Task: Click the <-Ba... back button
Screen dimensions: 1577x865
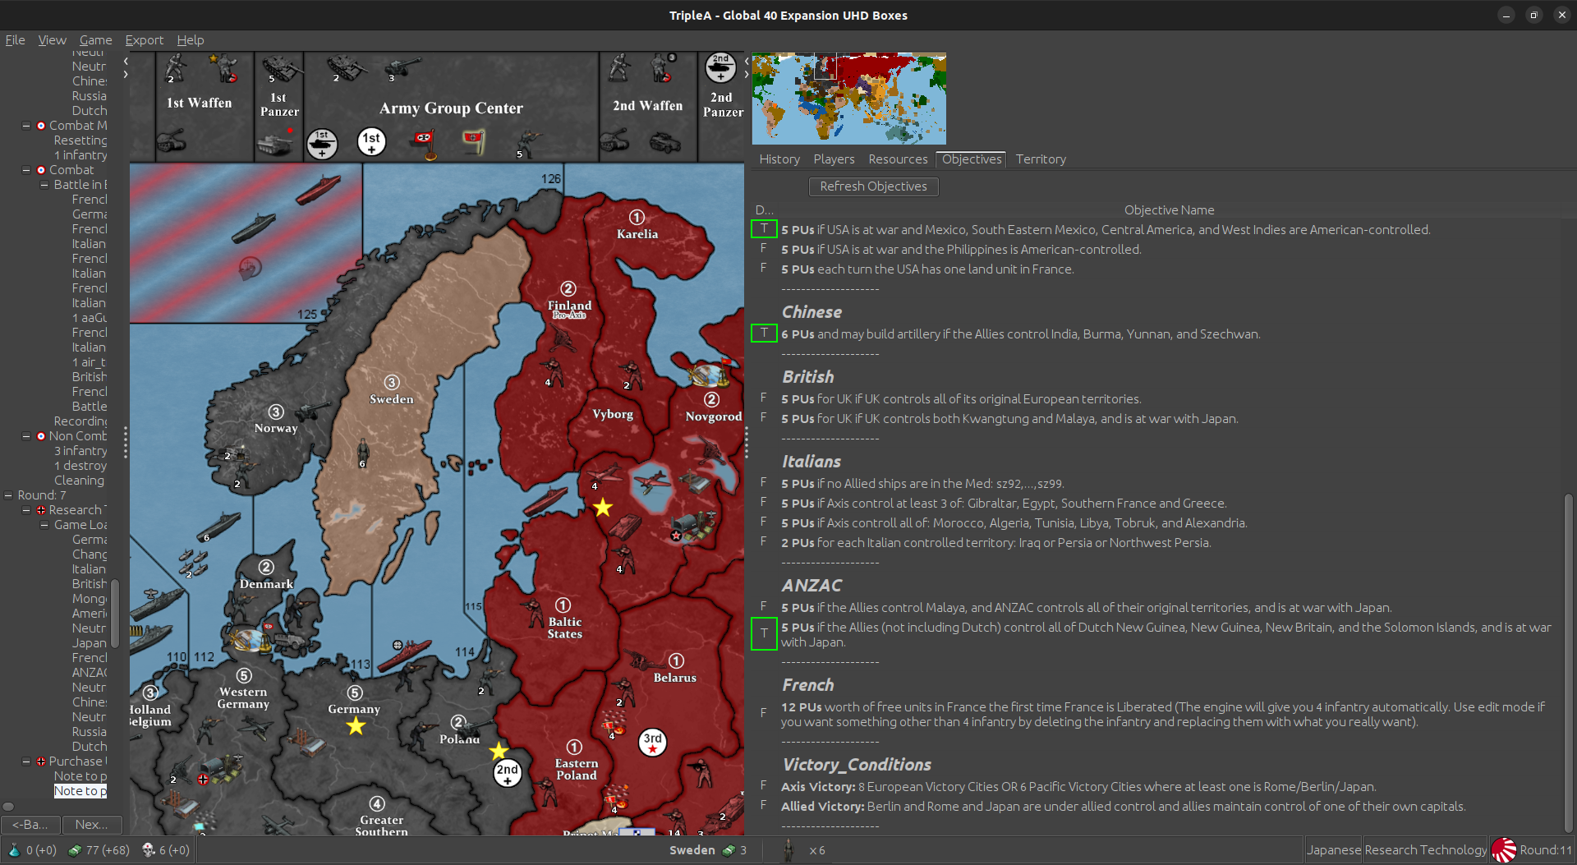Action: [x=30, y=824]
